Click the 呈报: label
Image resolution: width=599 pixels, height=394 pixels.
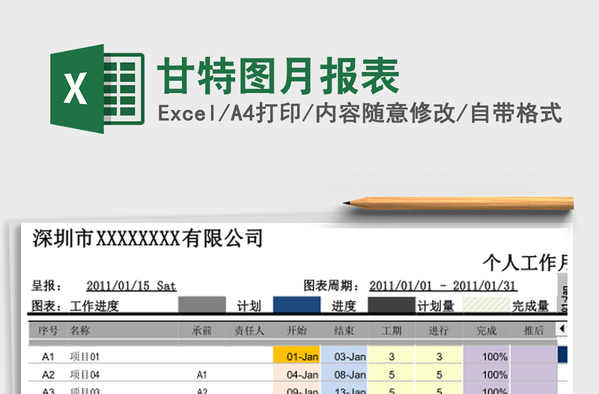click(x=46, y=286)
